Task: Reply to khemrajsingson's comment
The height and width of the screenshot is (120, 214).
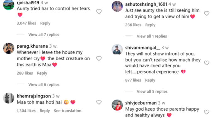Action: (x=45, y=111)
